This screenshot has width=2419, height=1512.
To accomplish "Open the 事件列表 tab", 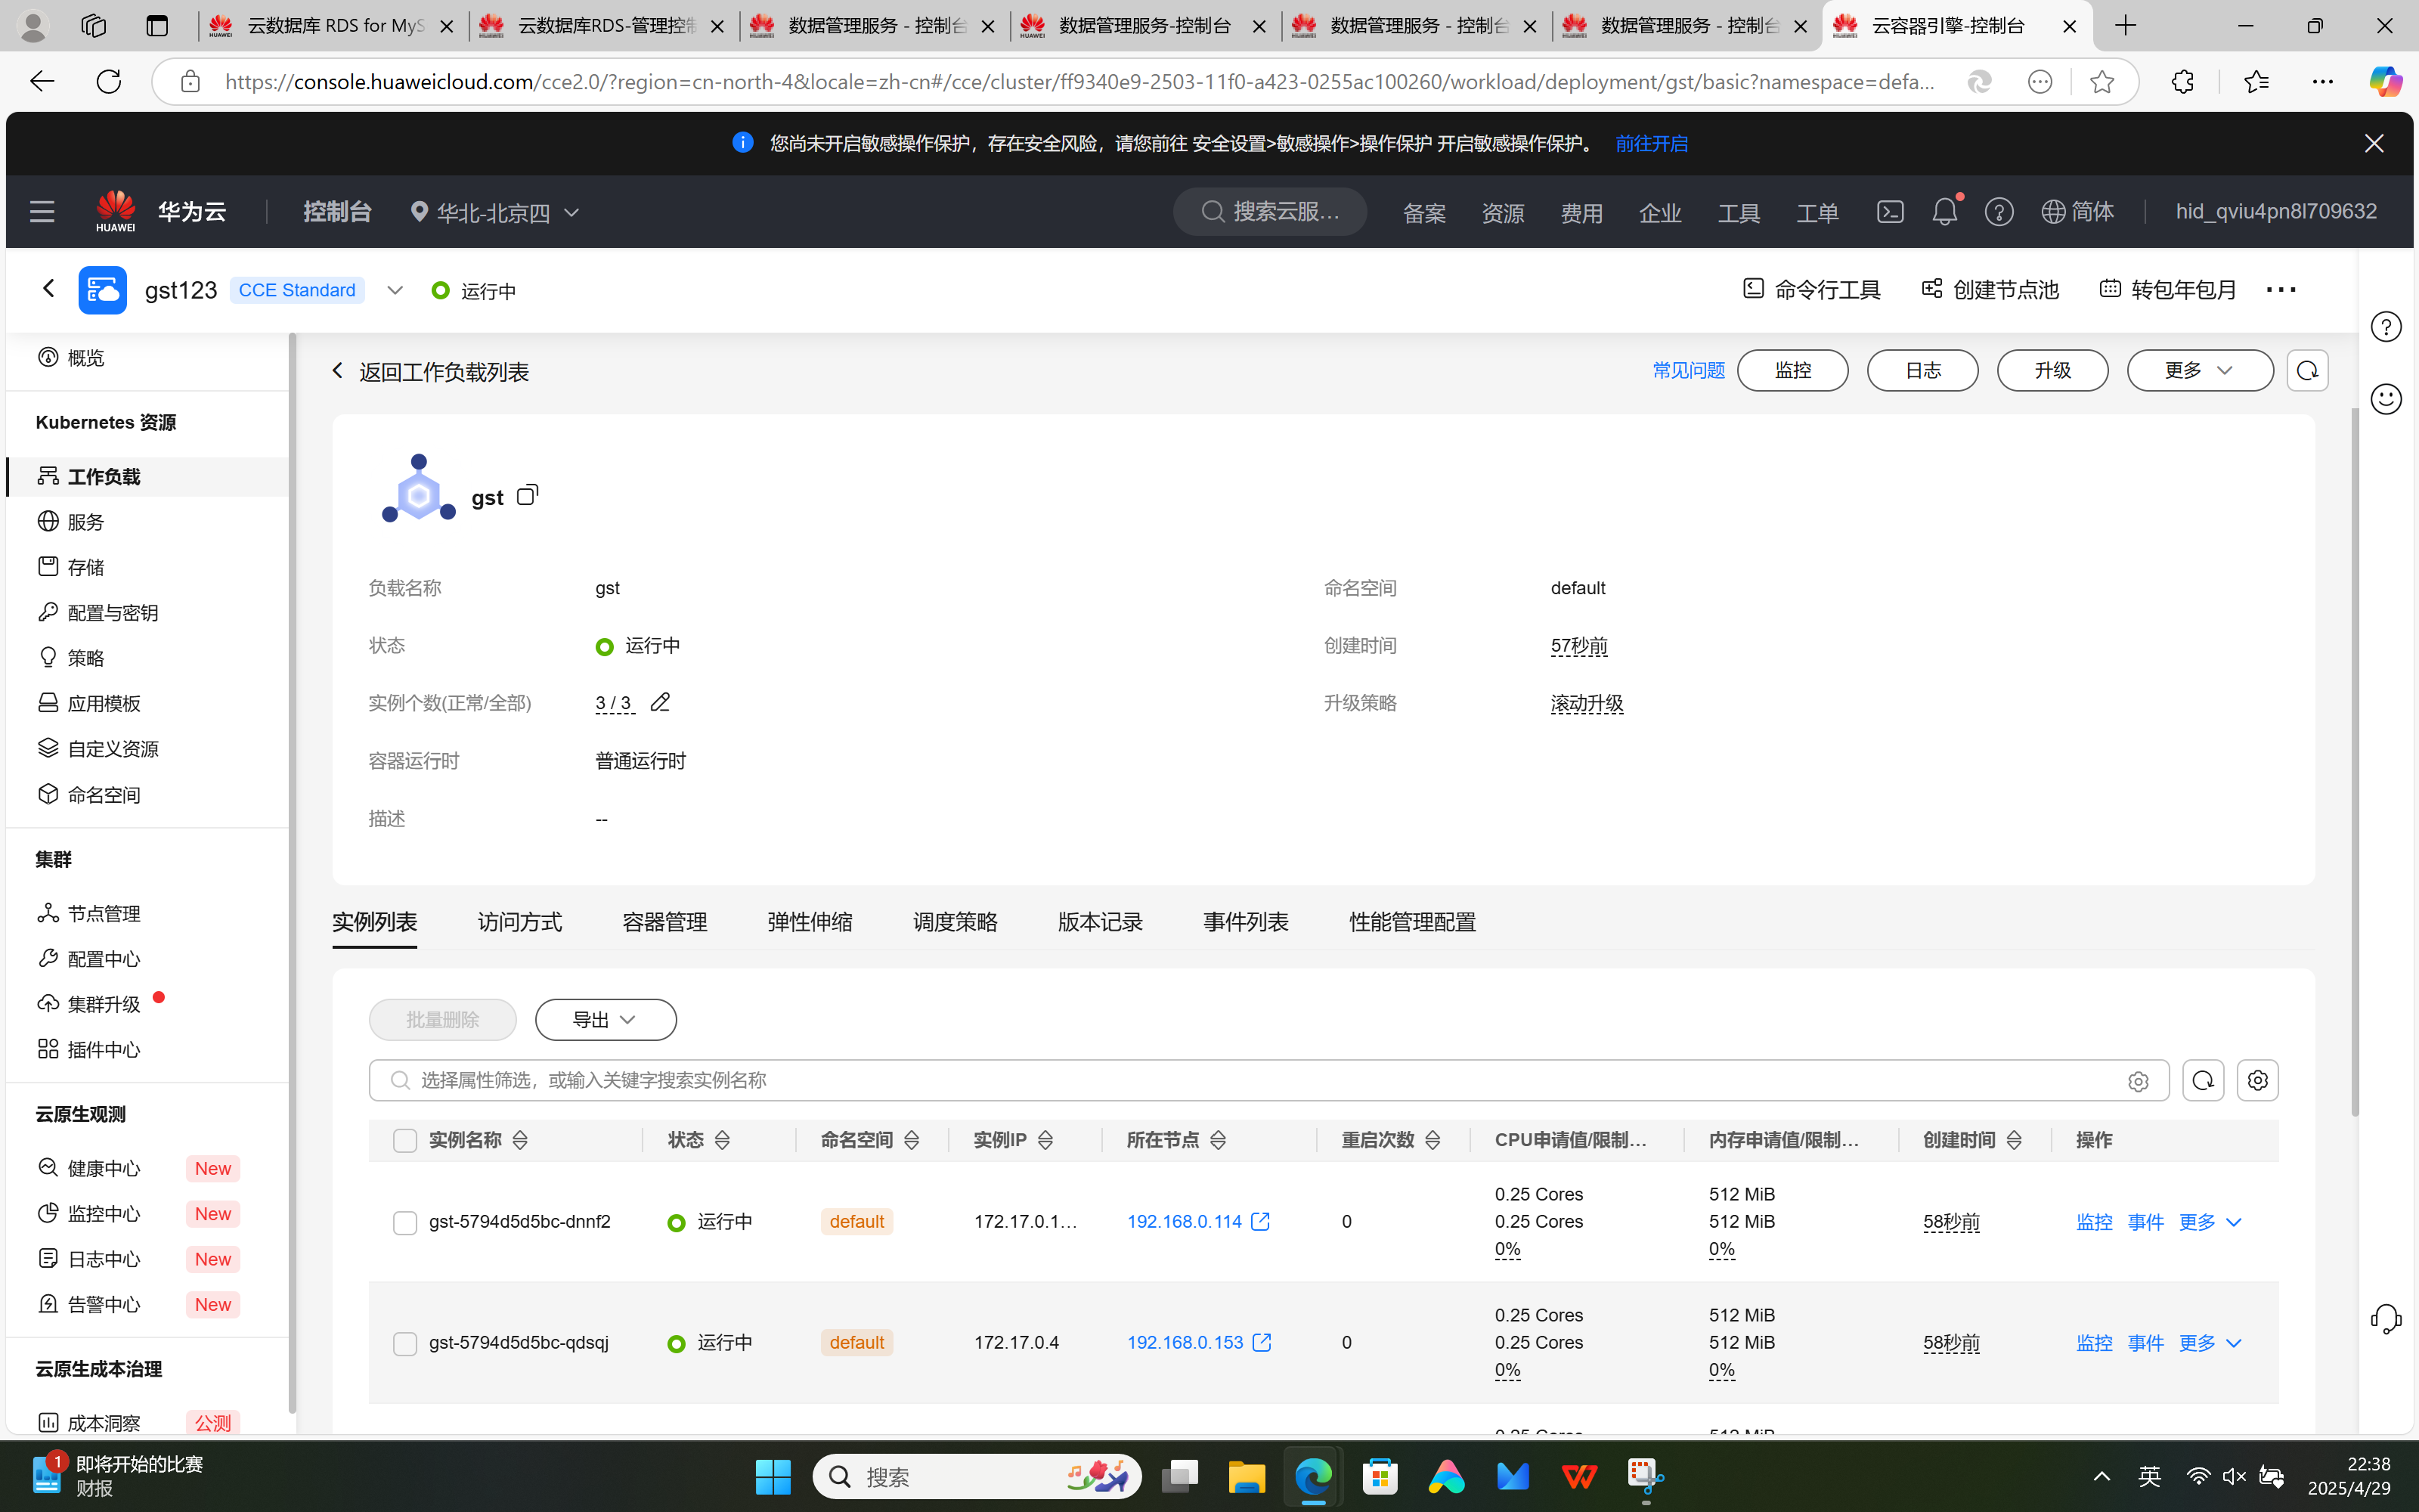I will click(1246, 922).
